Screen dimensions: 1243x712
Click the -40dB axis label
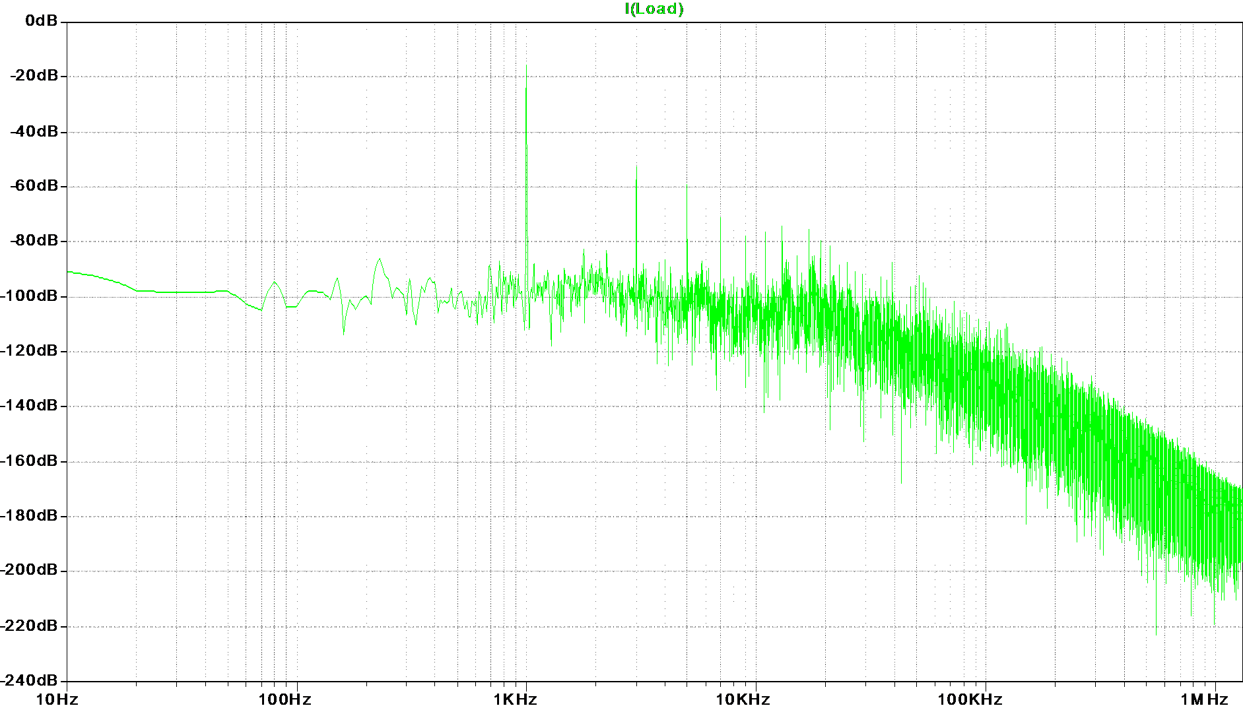tap(34, 131)
